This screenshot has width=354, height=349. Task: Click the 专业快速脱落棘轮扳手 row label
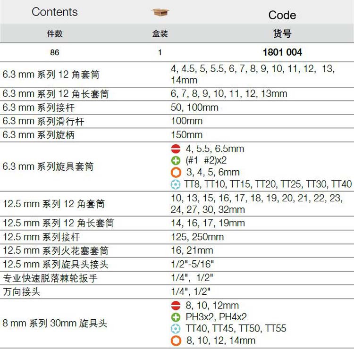click(x=50, y=278)
